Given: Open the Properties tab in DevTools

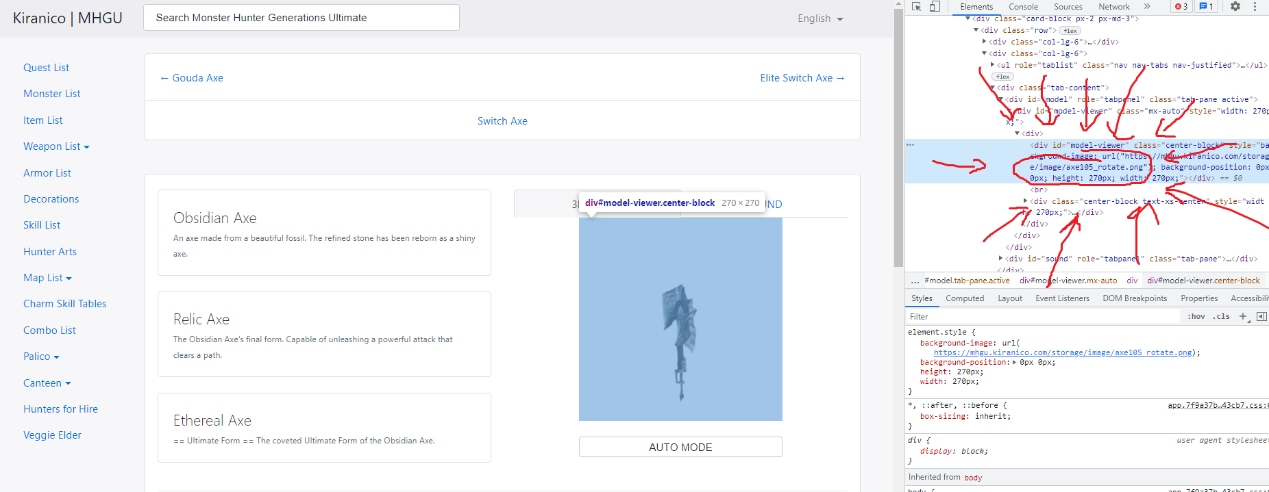Looking at the screenshot, I should [1199, 298].
